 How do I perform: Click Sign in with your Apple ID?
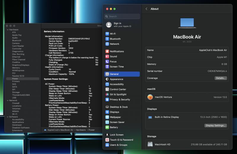(x=122, y=25)
